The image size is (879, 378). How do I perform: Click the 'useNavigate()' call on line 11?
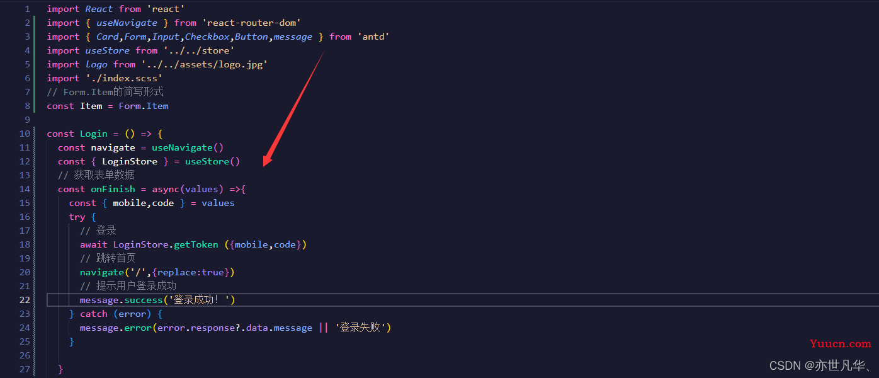click(x=188, y=147)
